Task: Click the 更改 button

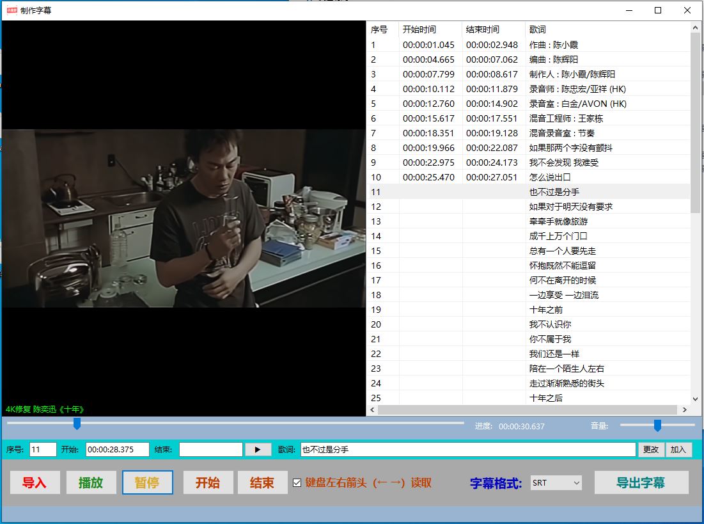Action: coord(651,450)
